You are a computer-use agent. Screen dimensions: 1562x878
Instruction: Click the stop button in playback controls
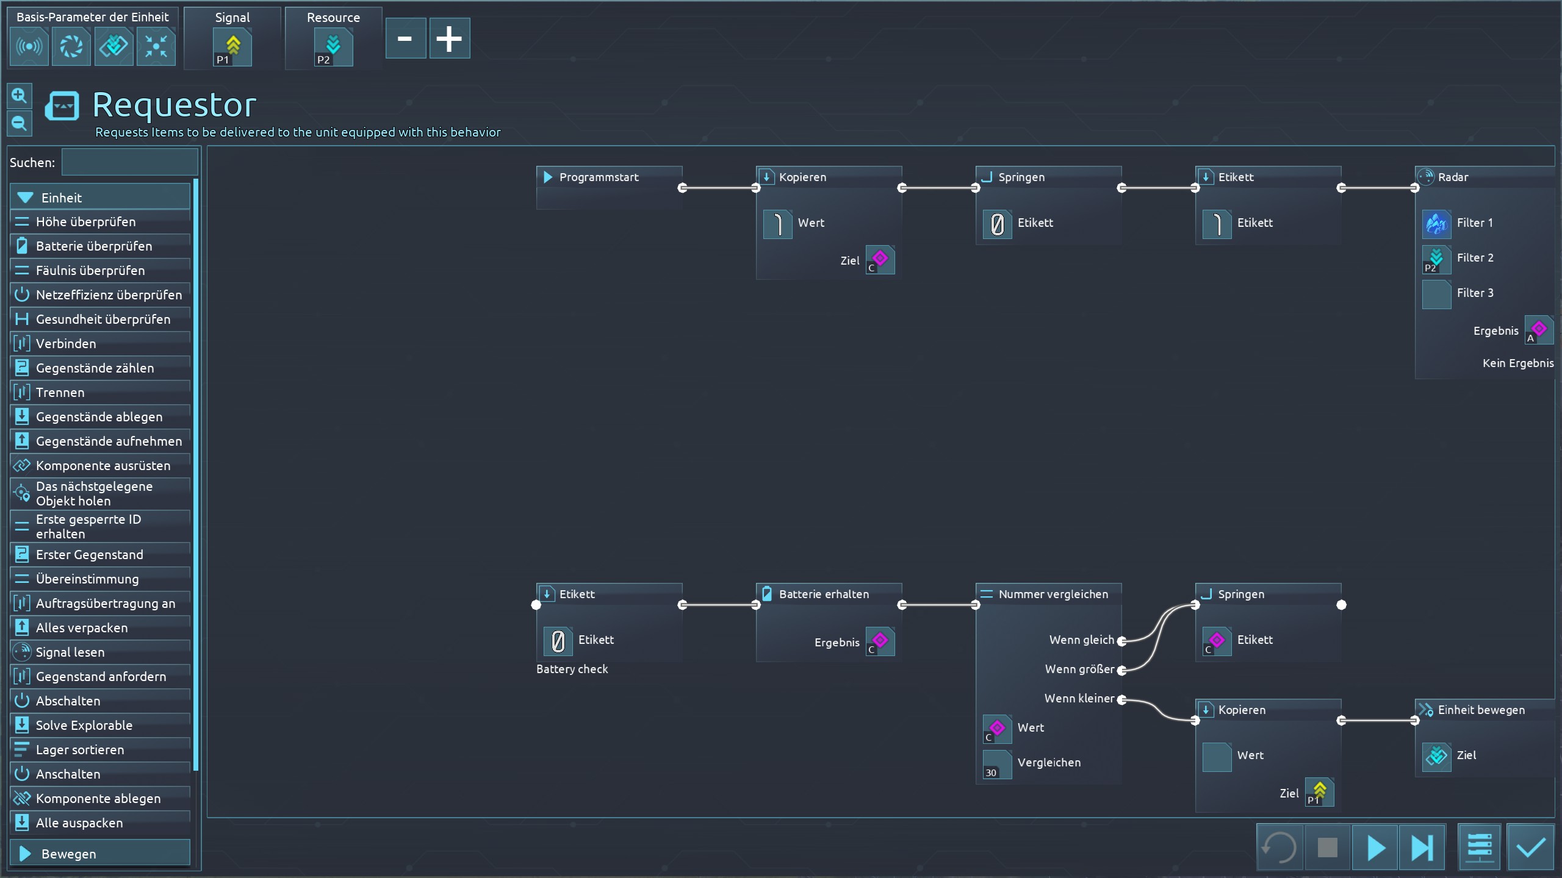pyautogui.click(x=1327, y=848)
